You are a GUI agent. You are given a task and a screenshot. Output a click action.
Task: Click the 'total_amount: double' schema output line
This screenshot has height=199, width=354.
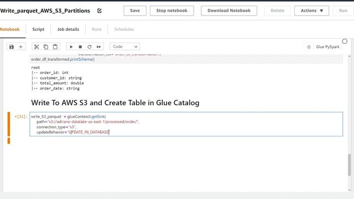tap(58, 83)
